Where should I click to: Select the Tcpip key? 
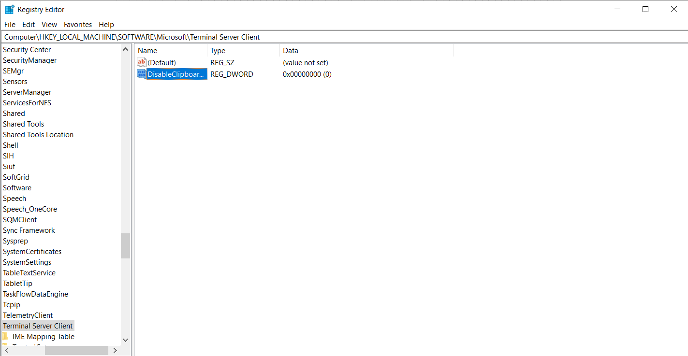[x=12, y=305]
